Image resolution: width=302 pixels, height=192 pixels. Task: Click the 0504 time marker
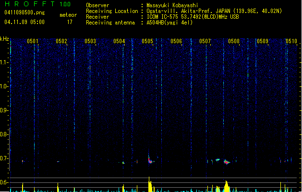pos(119,41)
